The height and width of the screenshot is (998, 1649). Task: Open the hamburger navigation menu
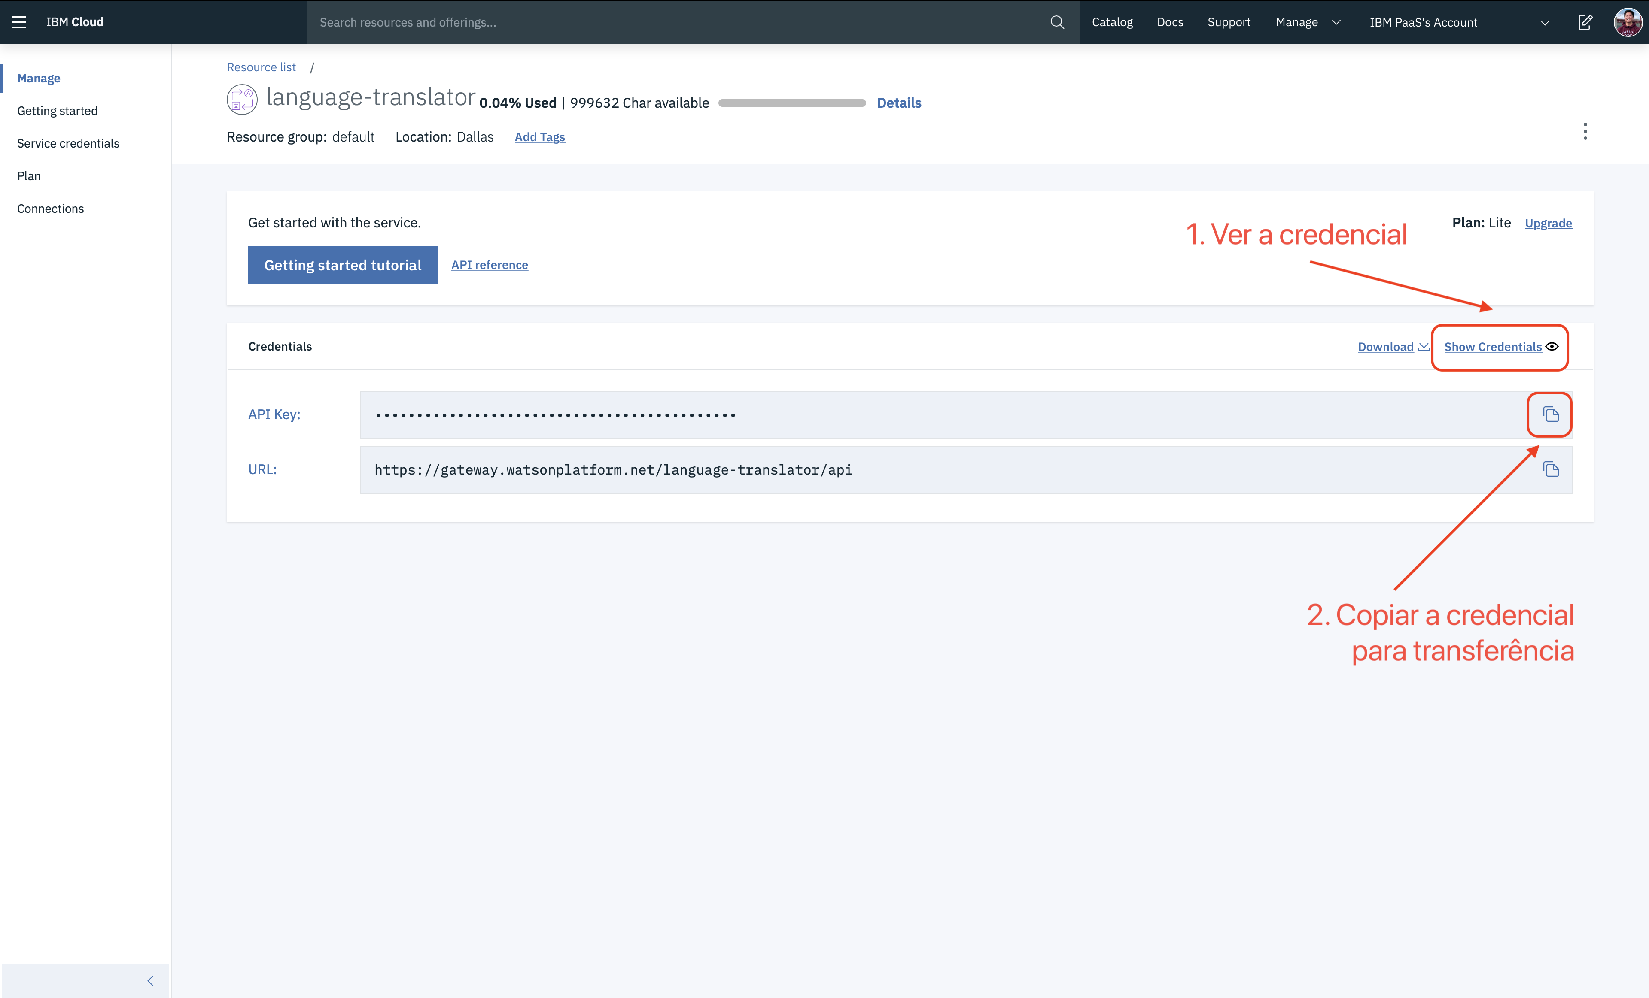19,22
